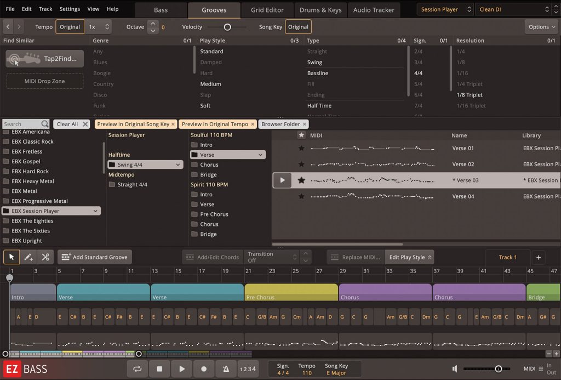The image size is (561, 380).
Task: Open the Verse dropdown under Soulful 110 BPM
Action: (227, 154)
